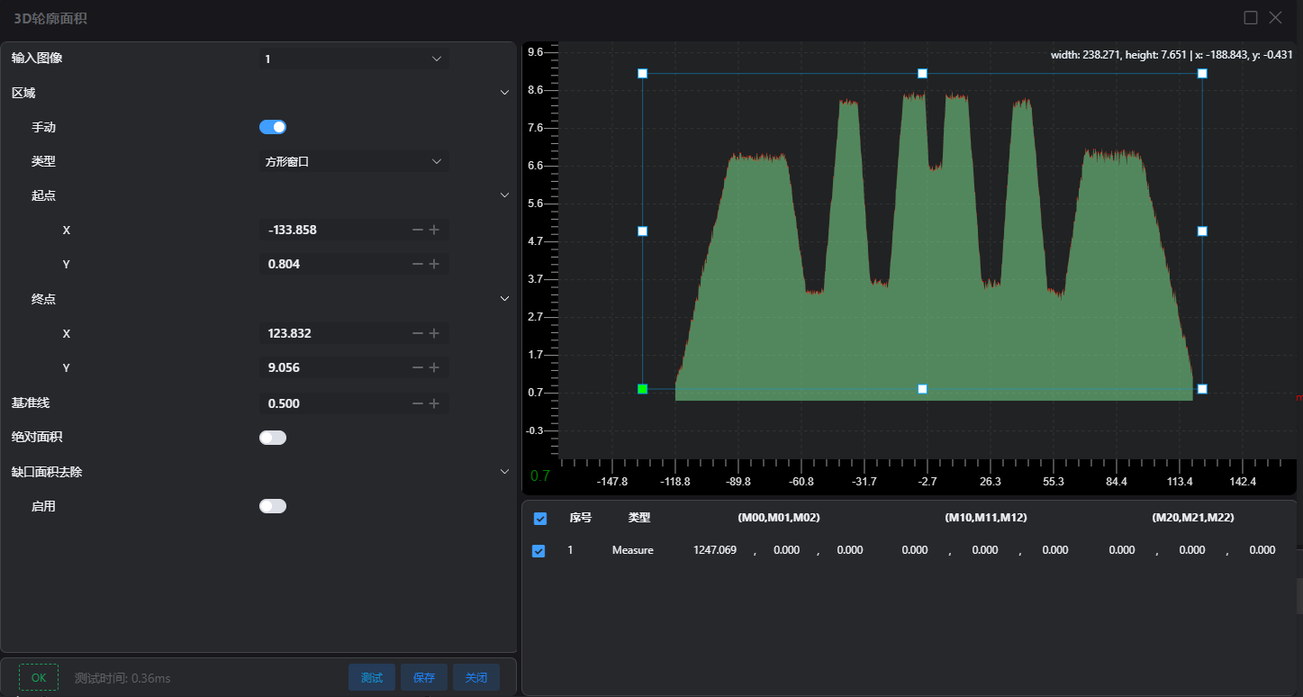This screenshot has height=697, width=1303.
Task: Click the (M20,M21,M22) column header
Action: coord(1193,518)
